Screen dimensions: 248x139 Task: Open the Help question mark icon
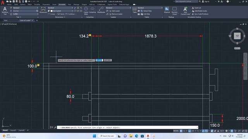227,2
